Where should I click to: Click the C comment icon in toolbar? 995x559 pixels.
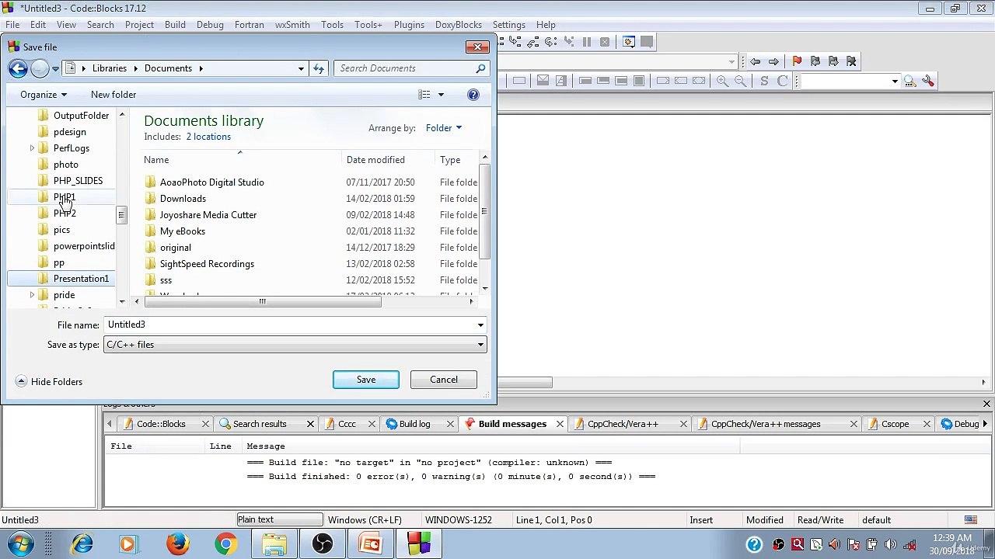point(783,81)
